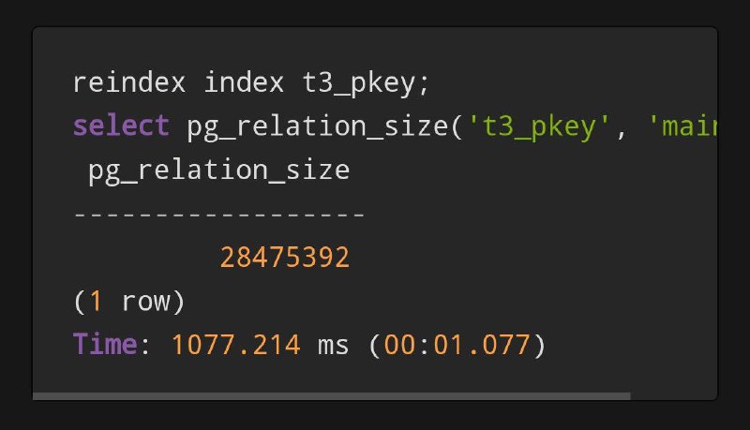Click the orange '1' in row count

tap(97, 302)
